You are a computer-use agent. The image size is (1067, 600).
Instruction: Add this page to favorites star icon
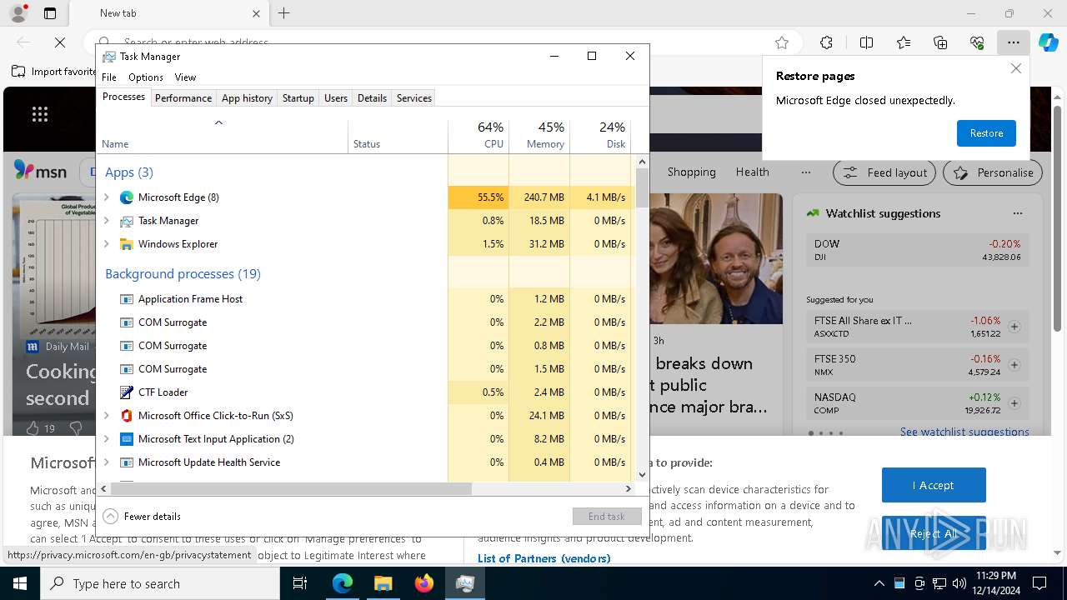click(782, 42)
